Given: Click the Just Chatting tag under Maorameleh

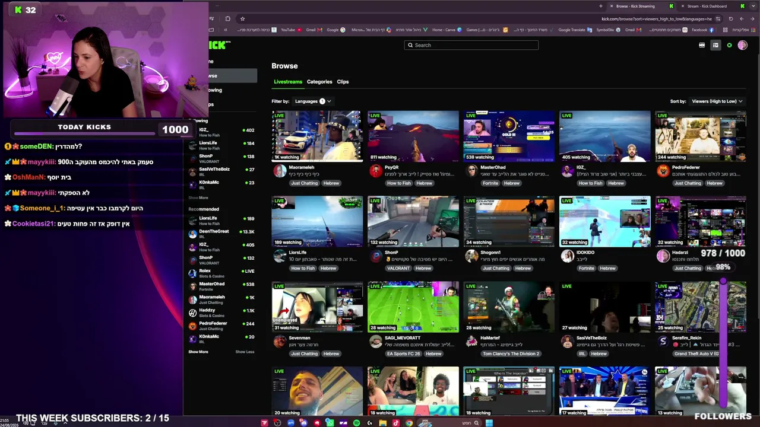Looking at the screenshot, I should (305, 183).
